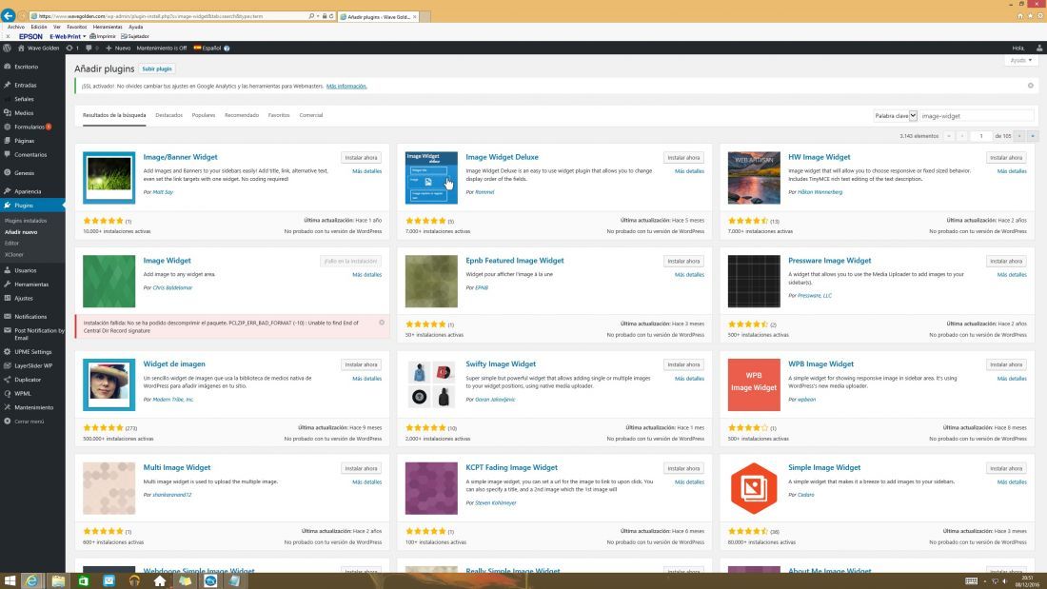Open Comentarios in the sidebar
Image resolution: width=1047 pixels, height=589 pixels.
[x=32, y=155]
